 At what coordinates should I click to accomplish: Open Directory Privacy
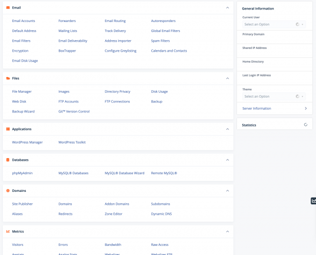[x=117, y=92]
